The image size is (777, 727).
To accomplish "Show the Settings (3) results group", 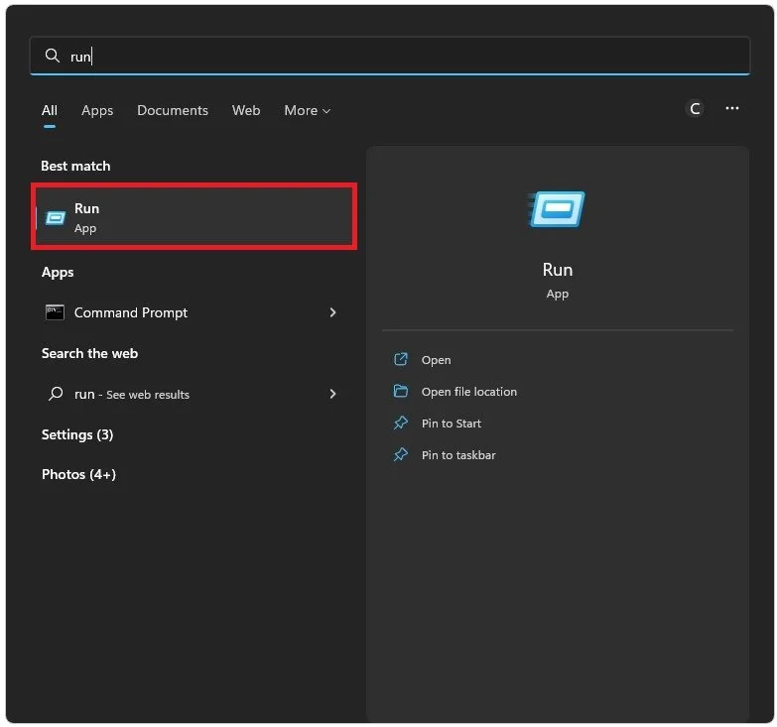I will pos(77,434).
